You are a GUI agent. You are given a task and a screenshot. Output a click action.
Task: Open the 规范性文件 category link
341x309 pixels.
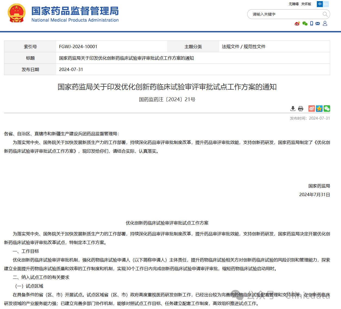point(255,47)
